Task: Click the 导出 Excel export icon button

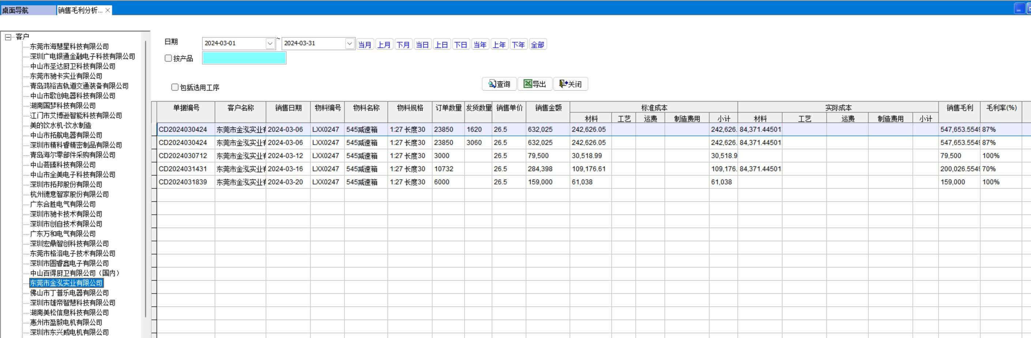Action: 534,84
